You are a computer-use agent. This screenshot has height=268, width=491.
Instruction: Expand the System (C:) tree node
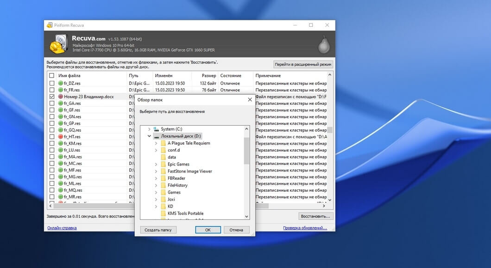(149, 129)
